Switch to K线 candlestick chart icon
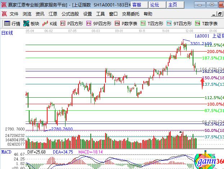The height and width of the screenshot is (169, 224). pos(50,23)
